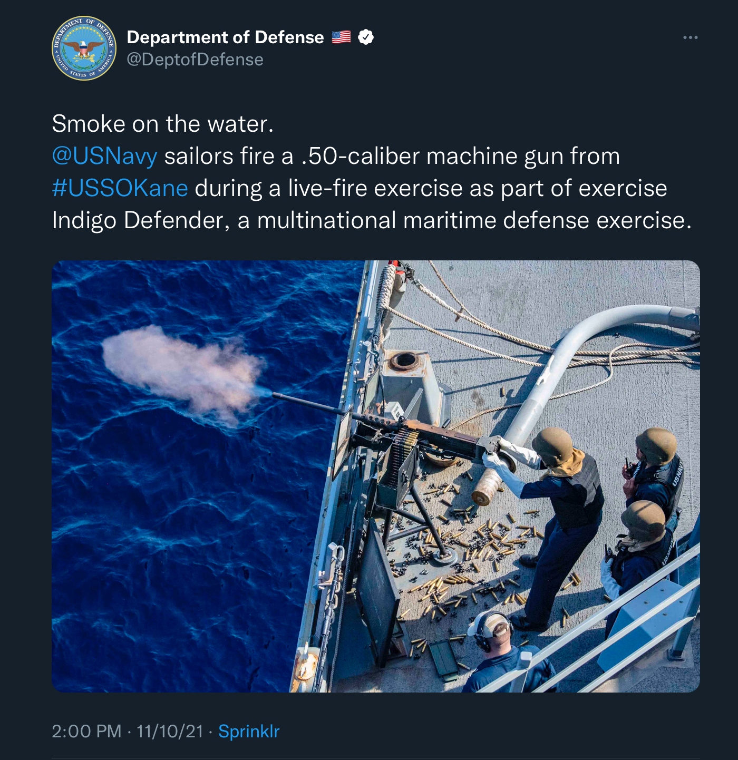Click the open blue ocean in photo
738x760 pixels.
(174, 553)
